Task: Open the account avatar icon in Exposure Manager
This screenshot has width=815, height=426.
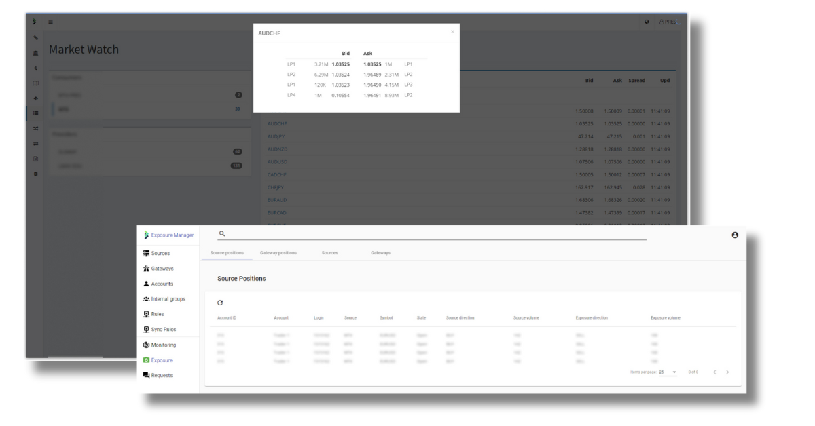Action: pyautogui.click(x=735, y=235)
